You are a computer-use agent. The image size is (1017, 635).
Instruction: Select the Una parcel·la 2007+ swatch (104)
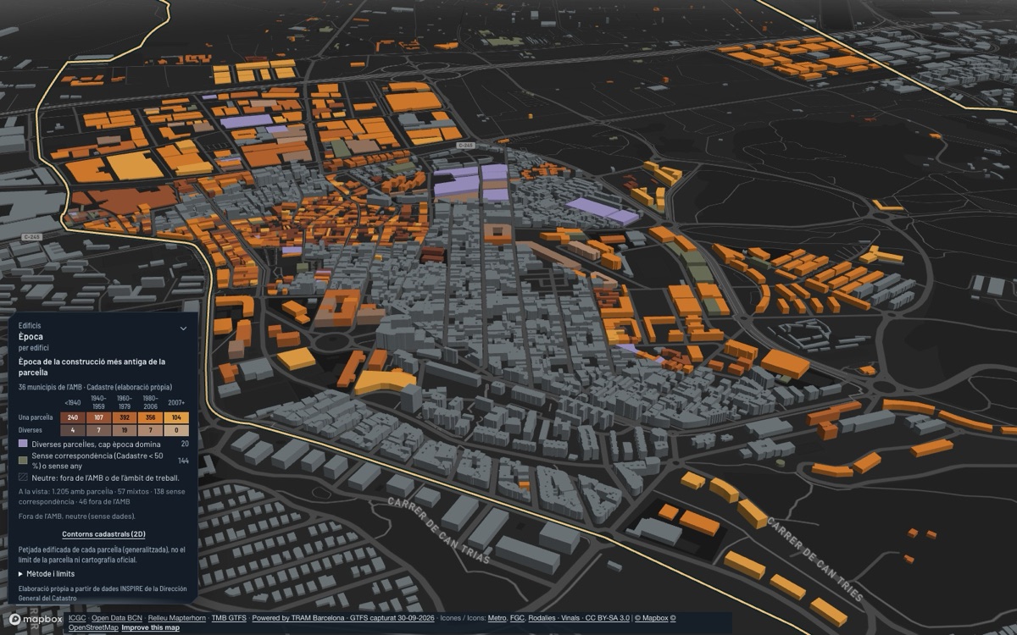175,417
